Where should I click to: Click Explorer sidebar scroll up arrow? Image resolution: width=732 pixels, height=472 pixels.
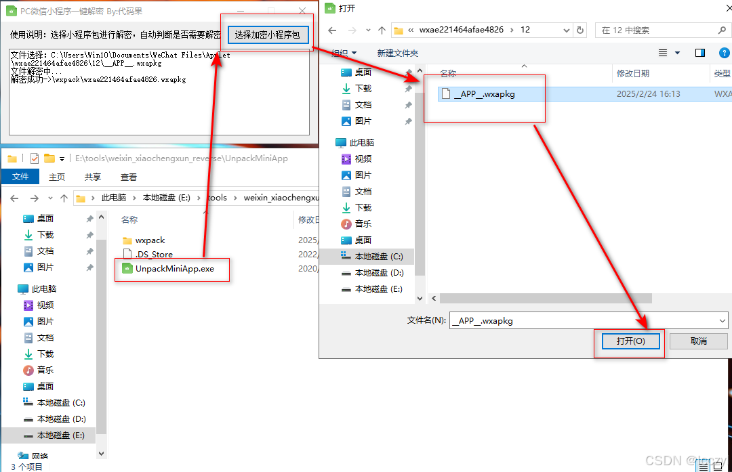click(101, 217)
